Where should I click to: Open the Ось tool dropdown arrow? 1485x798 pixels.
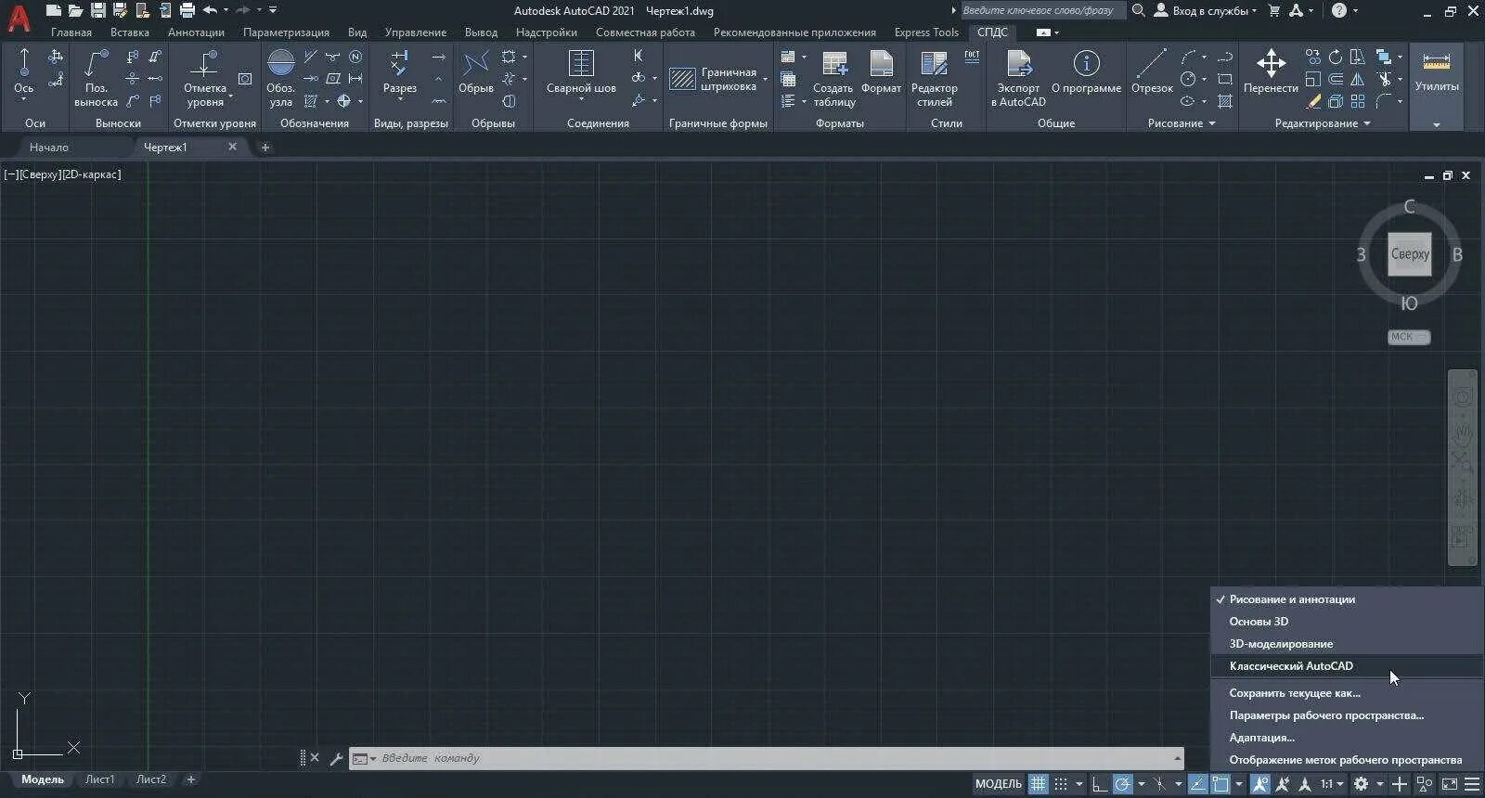(x=24, y=99)
